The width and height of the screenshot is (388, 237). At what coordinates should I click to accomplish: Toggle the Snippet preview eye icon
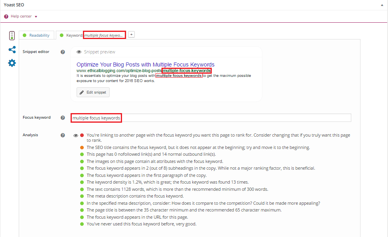(x=79, y=52)
